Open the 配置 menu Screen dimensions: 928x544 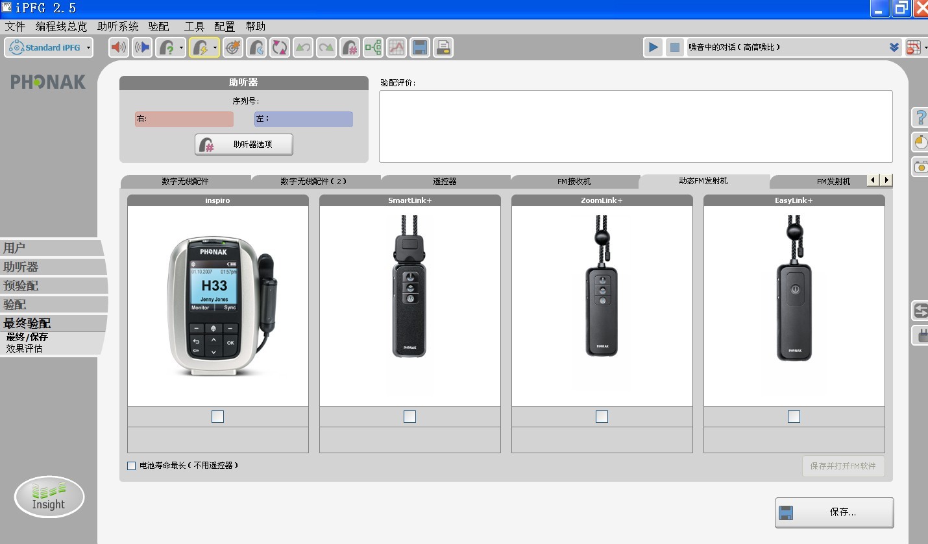click(225, 27)
